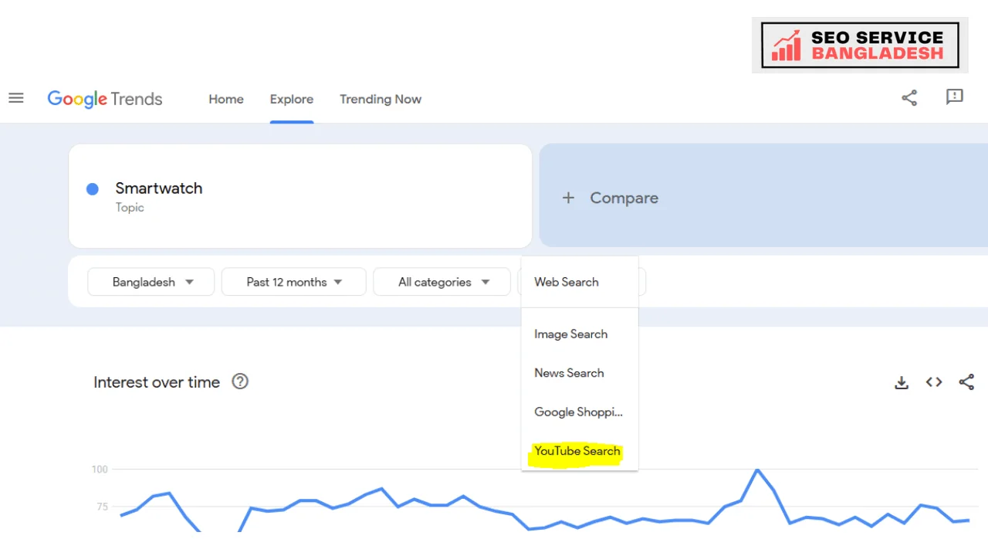Viewport: 988px width, 556px height.
Task: Expand the Past 12 months dropdown
Action: (x=294, y=282)
